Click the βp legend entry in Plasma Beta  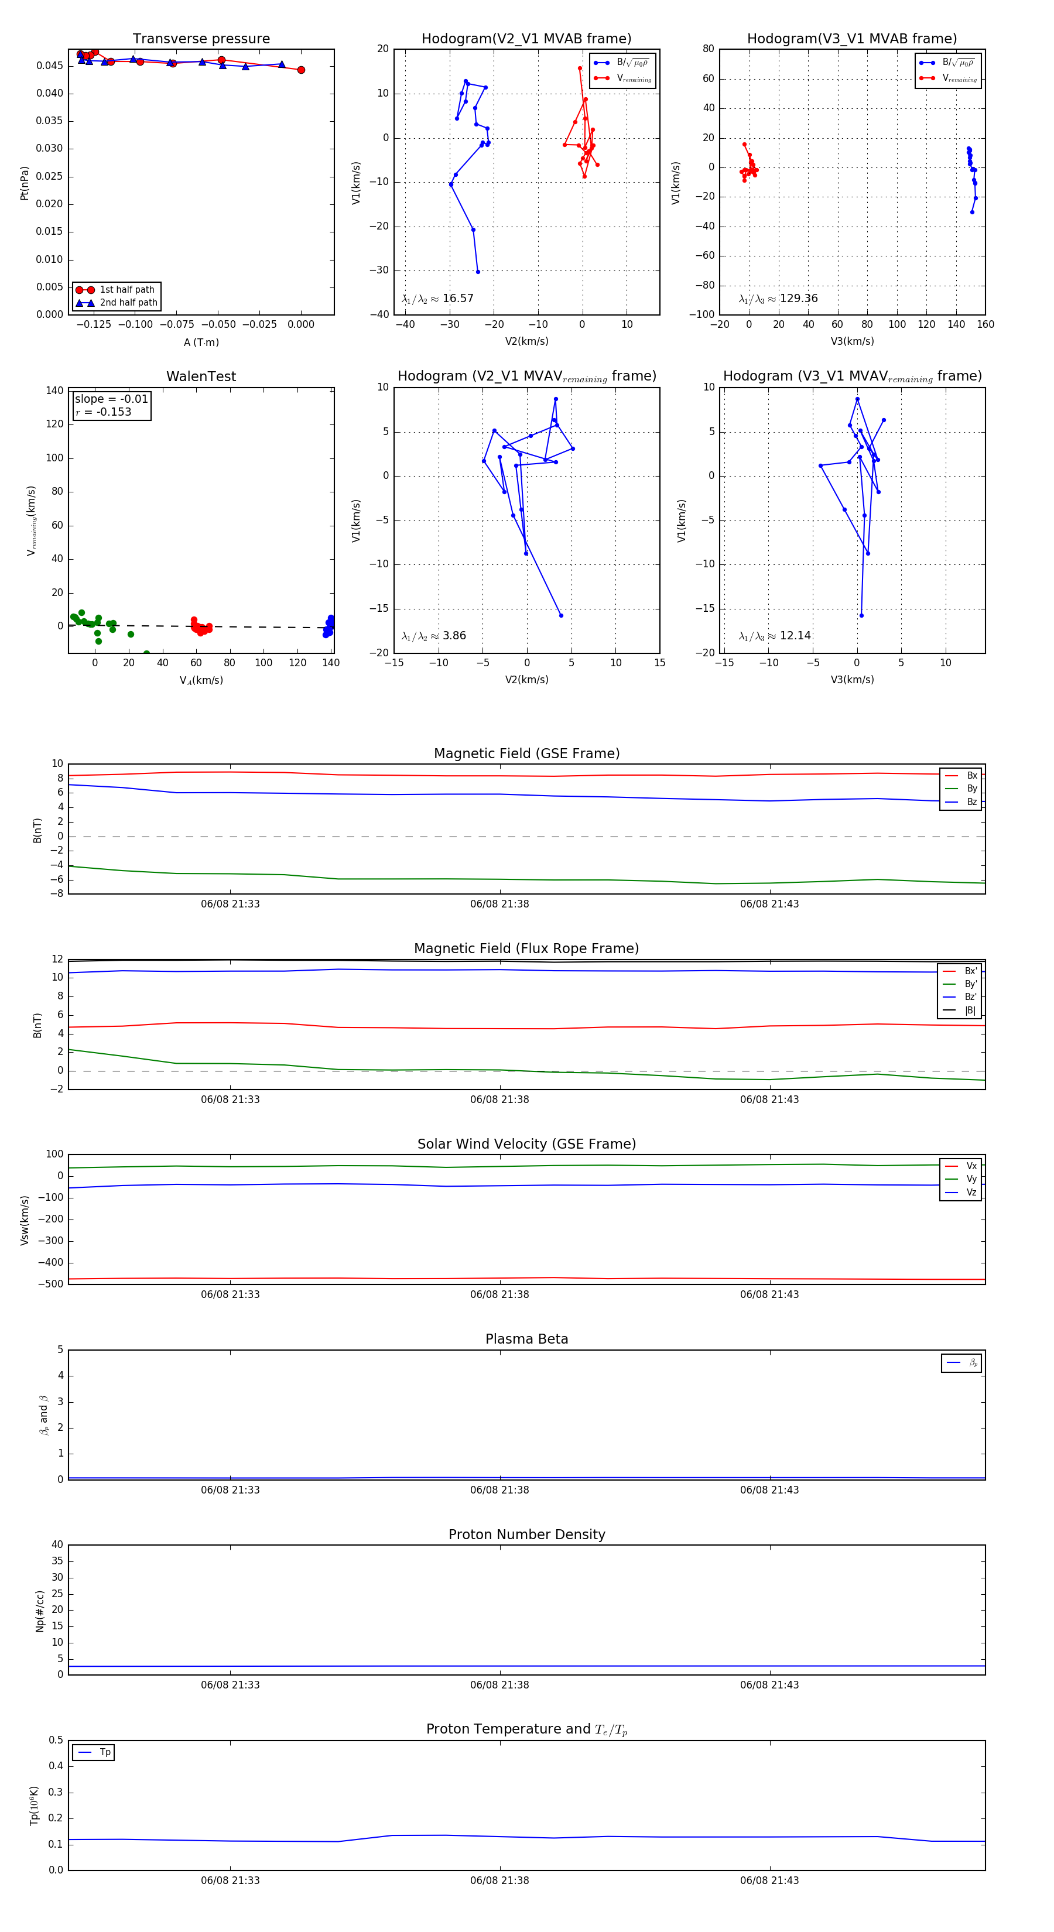pyautogui.click(x=961, y=1363)
